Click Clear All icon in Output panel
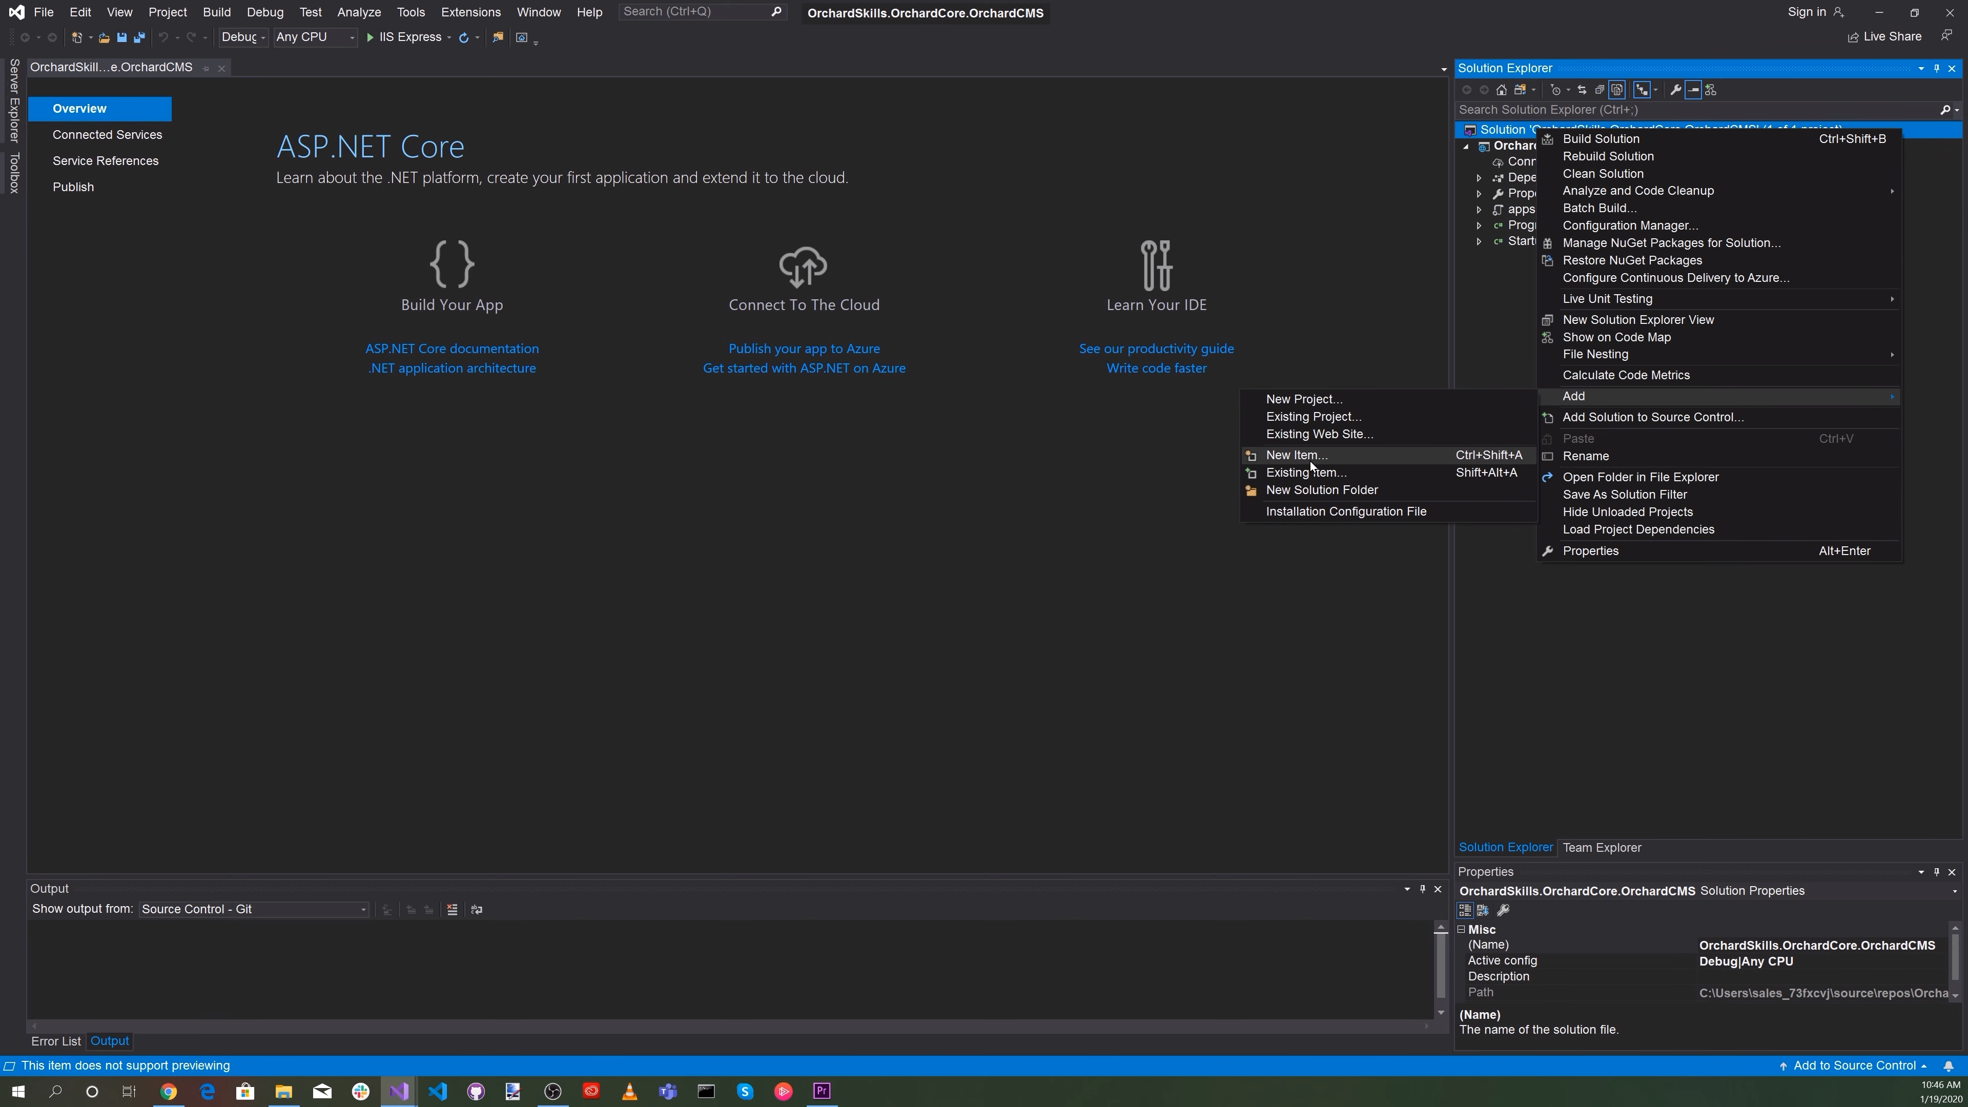This screenshot has width=1968, height=1107. coord(452,910)
